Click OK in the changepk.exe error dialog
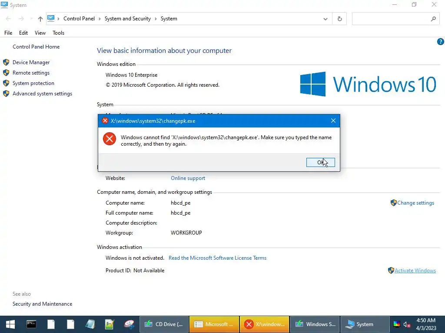This screenshot has height=333, width=445. 320,162
